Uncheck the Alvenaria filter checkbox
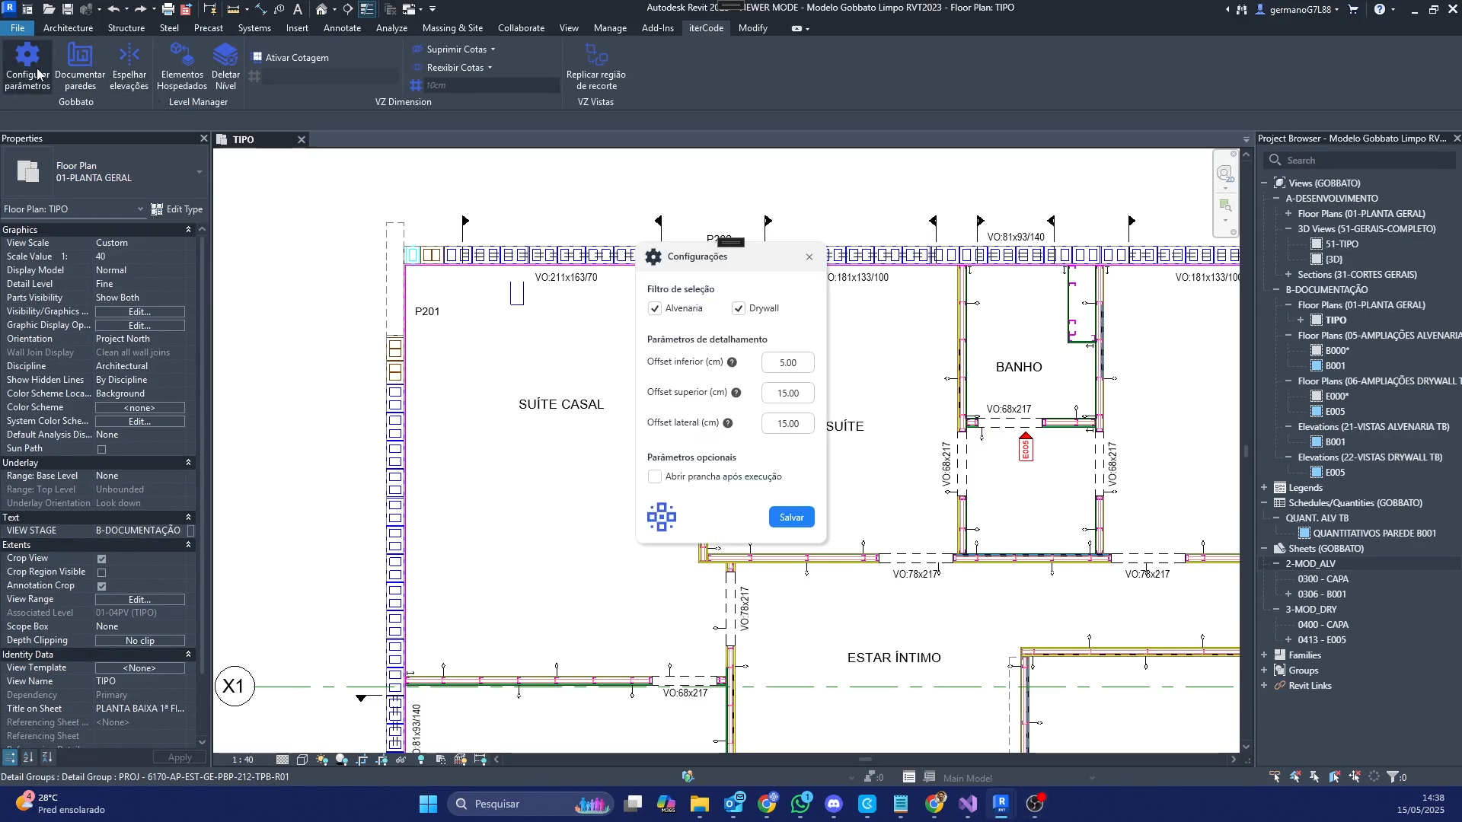The image size is (1462, 822). click(655, 308)
